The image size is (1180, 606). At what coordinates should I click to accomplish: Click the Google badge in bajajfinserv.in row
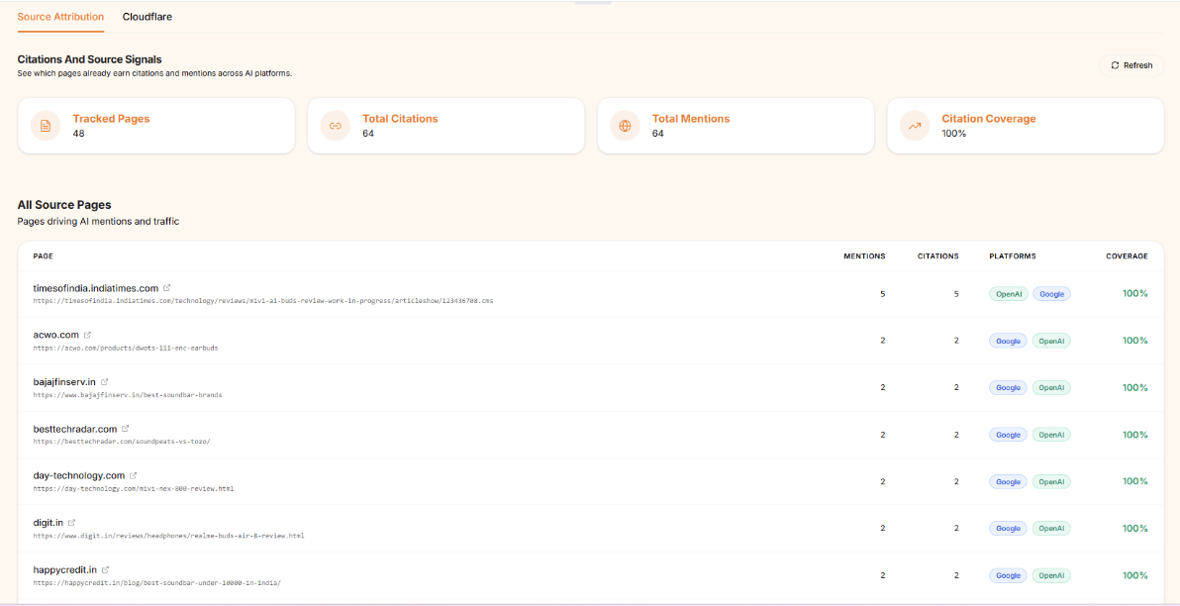[1008, 388]
